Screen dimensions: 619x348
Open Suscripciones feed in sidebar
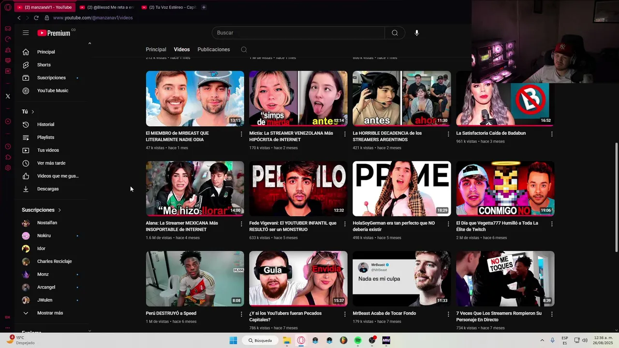tap(50, 78)
